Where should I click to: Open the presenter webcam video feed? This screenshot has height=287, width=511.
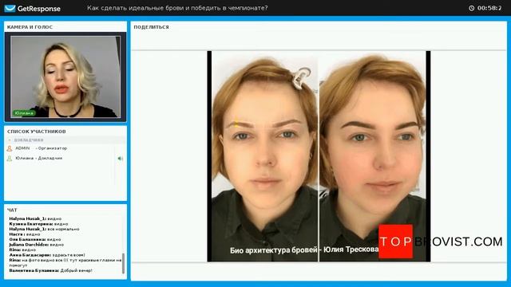[x=65, y=77]
